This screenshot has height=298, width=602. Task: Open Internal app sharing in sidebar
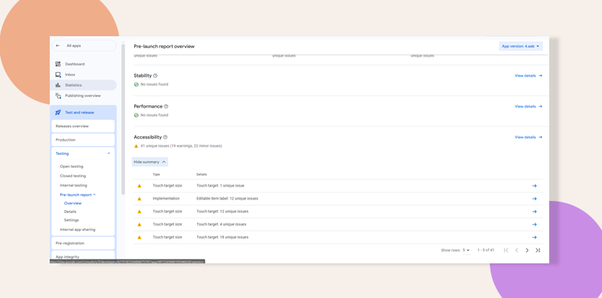coord(78,230)
